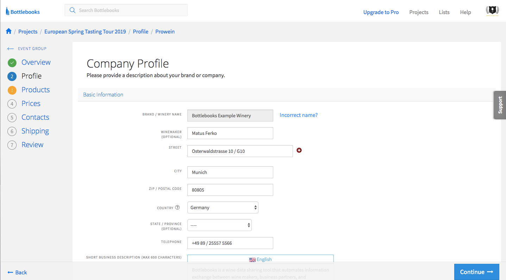Click the blue step 2 Profile circle
The width and height of the screenshot is (506, 280).
(x=12, y=76)
